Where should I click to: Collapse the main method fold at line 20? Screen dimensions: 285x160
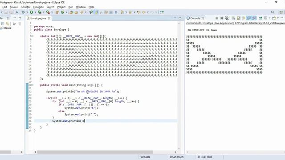pos(33,85)
